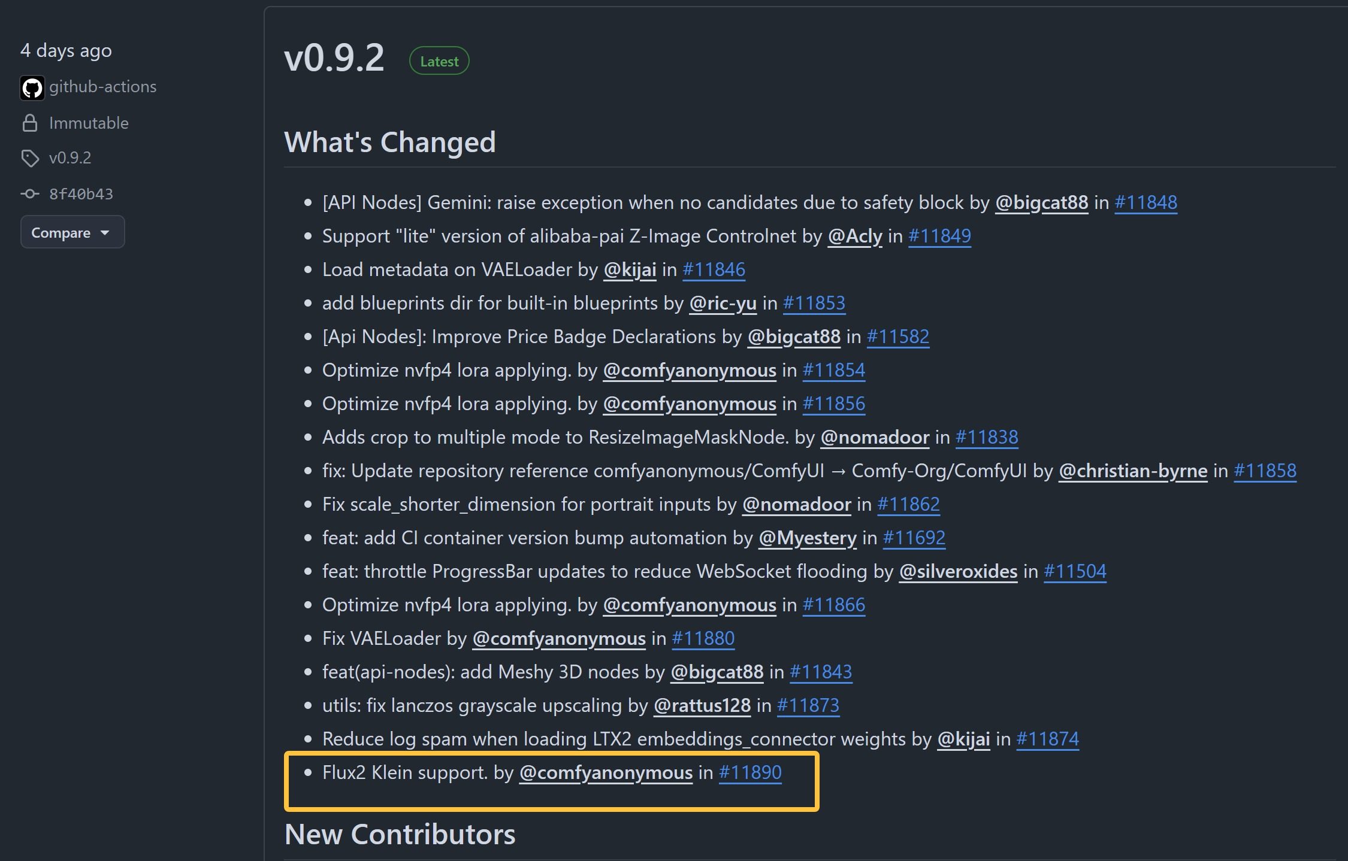Screen dimensions: 1348x861
Task: Visit the @Acly user profile
Action: [x=854, y=236]
